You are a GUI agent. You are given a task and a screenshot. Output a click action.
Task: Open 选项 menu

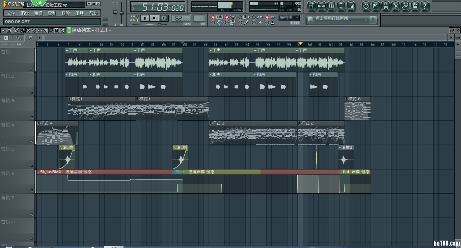pos(65,13)
